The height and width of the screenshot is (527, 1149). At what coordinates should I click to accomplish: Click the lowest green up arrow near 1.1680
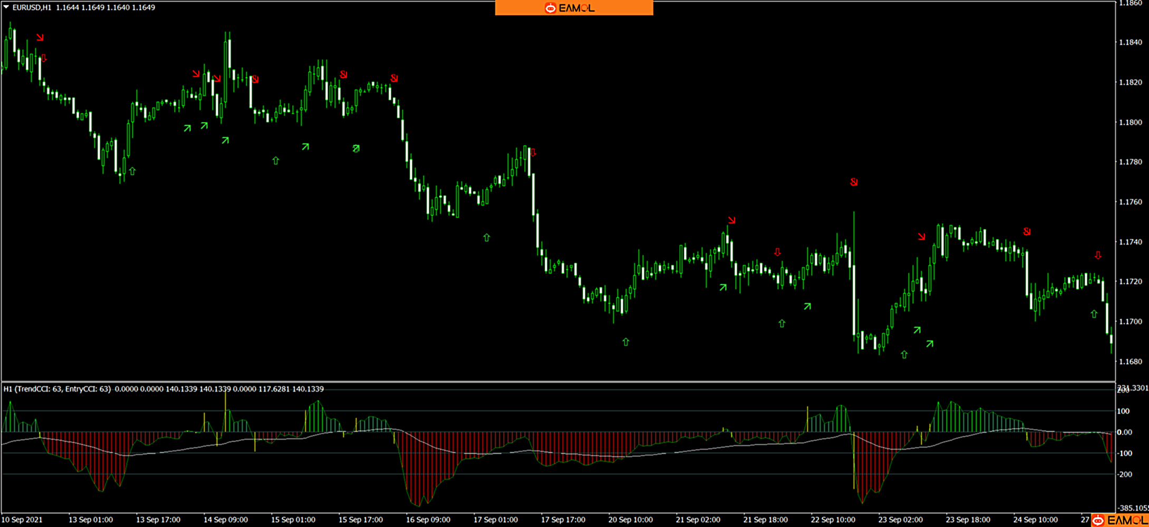coord(904,355)
